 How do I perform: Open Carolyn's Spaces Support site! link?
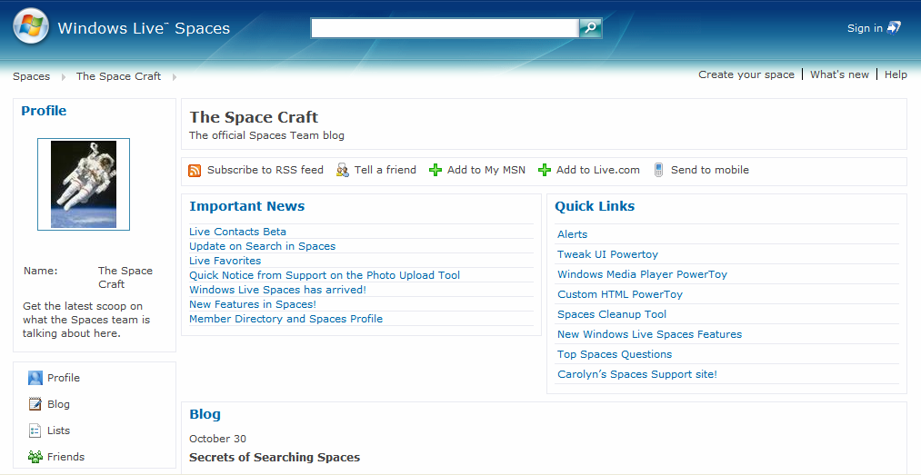click(x=637, y=374)
